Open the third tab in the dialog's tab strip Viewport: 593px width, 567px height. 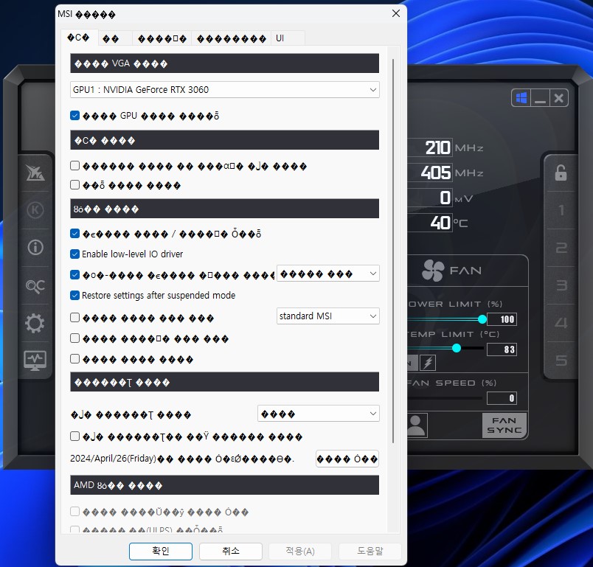coord(162,38)
